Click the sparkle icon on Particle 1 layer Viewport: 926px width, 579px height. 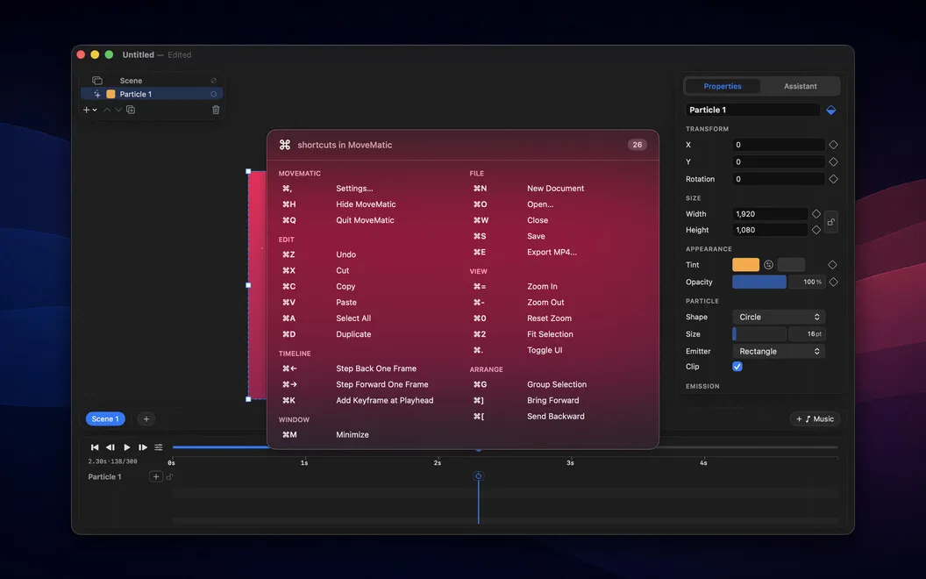[96, 94]
